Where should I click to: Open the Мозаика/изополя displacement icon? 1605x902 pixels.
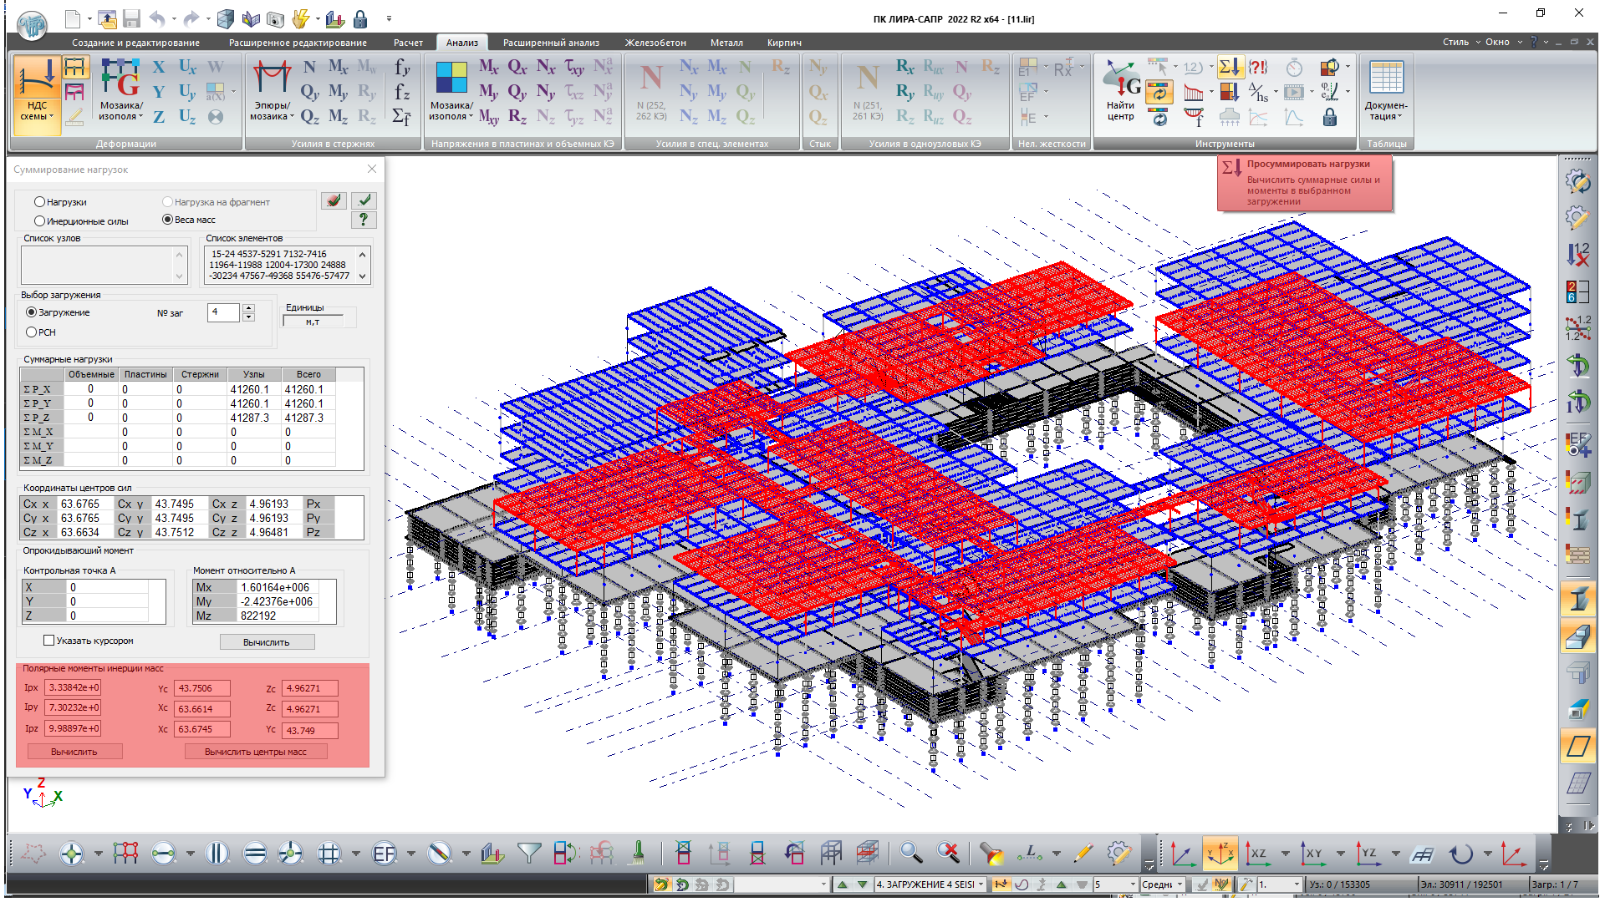[x=120, y=79]
